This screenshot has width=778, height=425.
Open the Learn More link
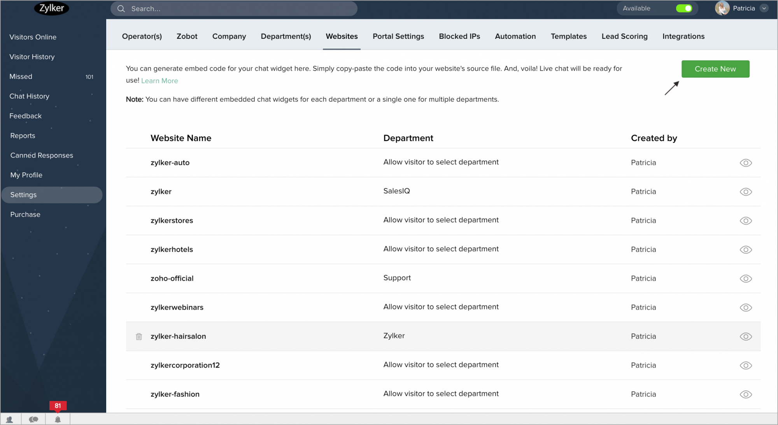pos(159,81)
